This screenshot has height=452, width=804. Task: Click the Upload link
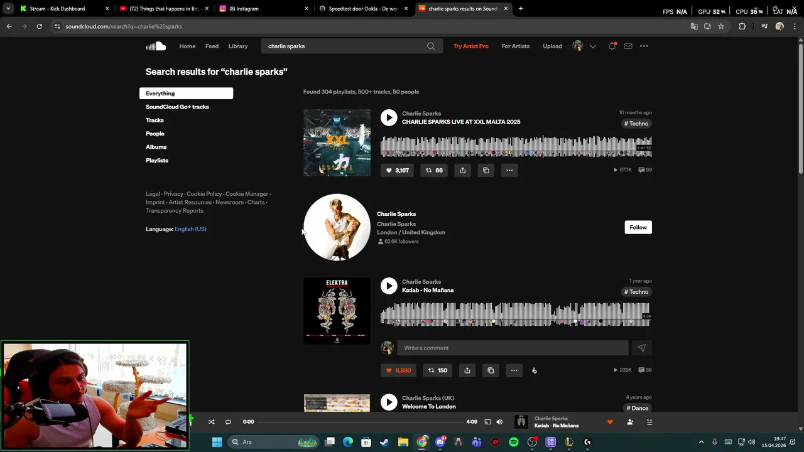tap(552, 46)
